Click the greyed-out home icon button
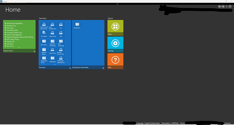The image size is (234, 125). click(x=227, y=6)
